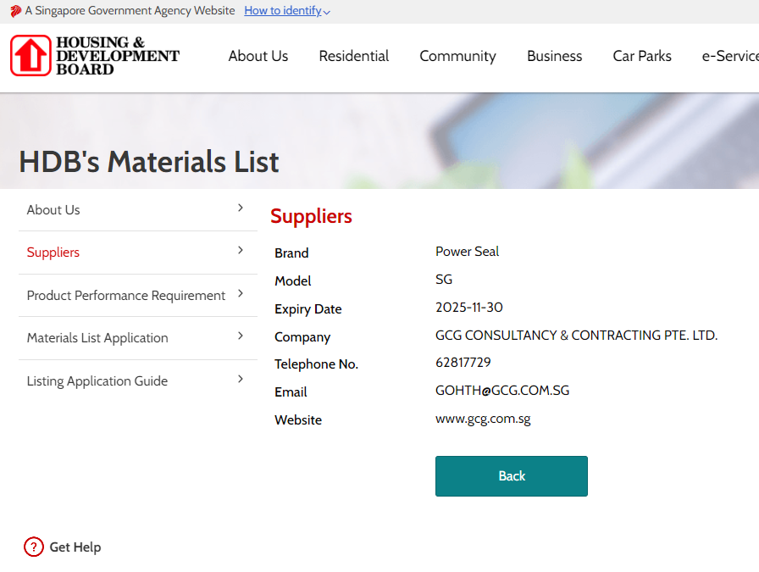Image resolution: width=759 pixels, height=572 pixels.
Task: Open the Residential menu
Action: click(x=354, y=56)
